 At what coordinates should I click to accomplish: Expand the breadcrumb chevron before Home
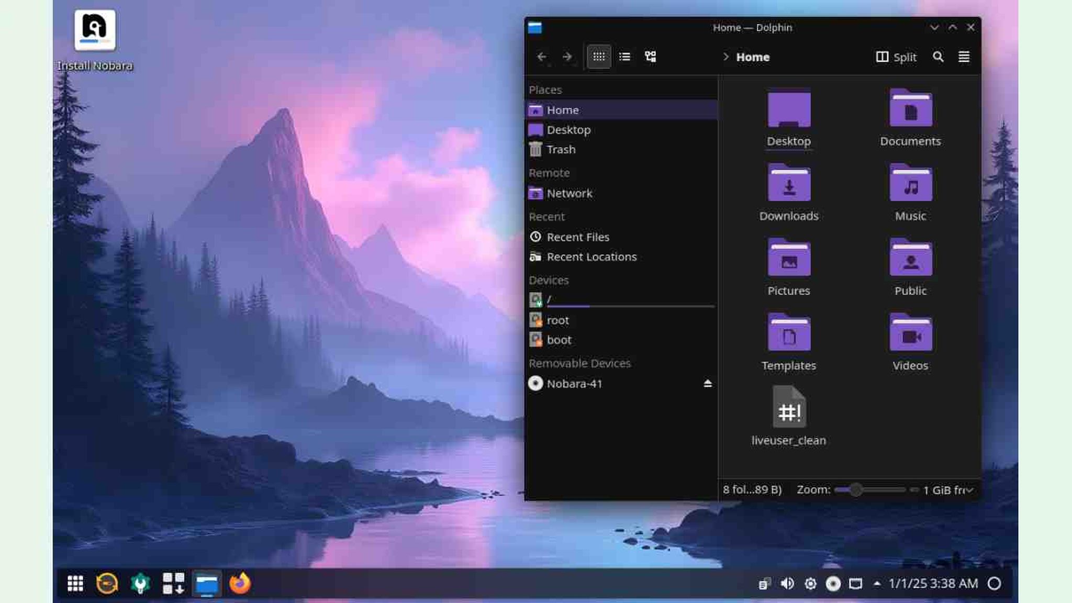point(727,58)
